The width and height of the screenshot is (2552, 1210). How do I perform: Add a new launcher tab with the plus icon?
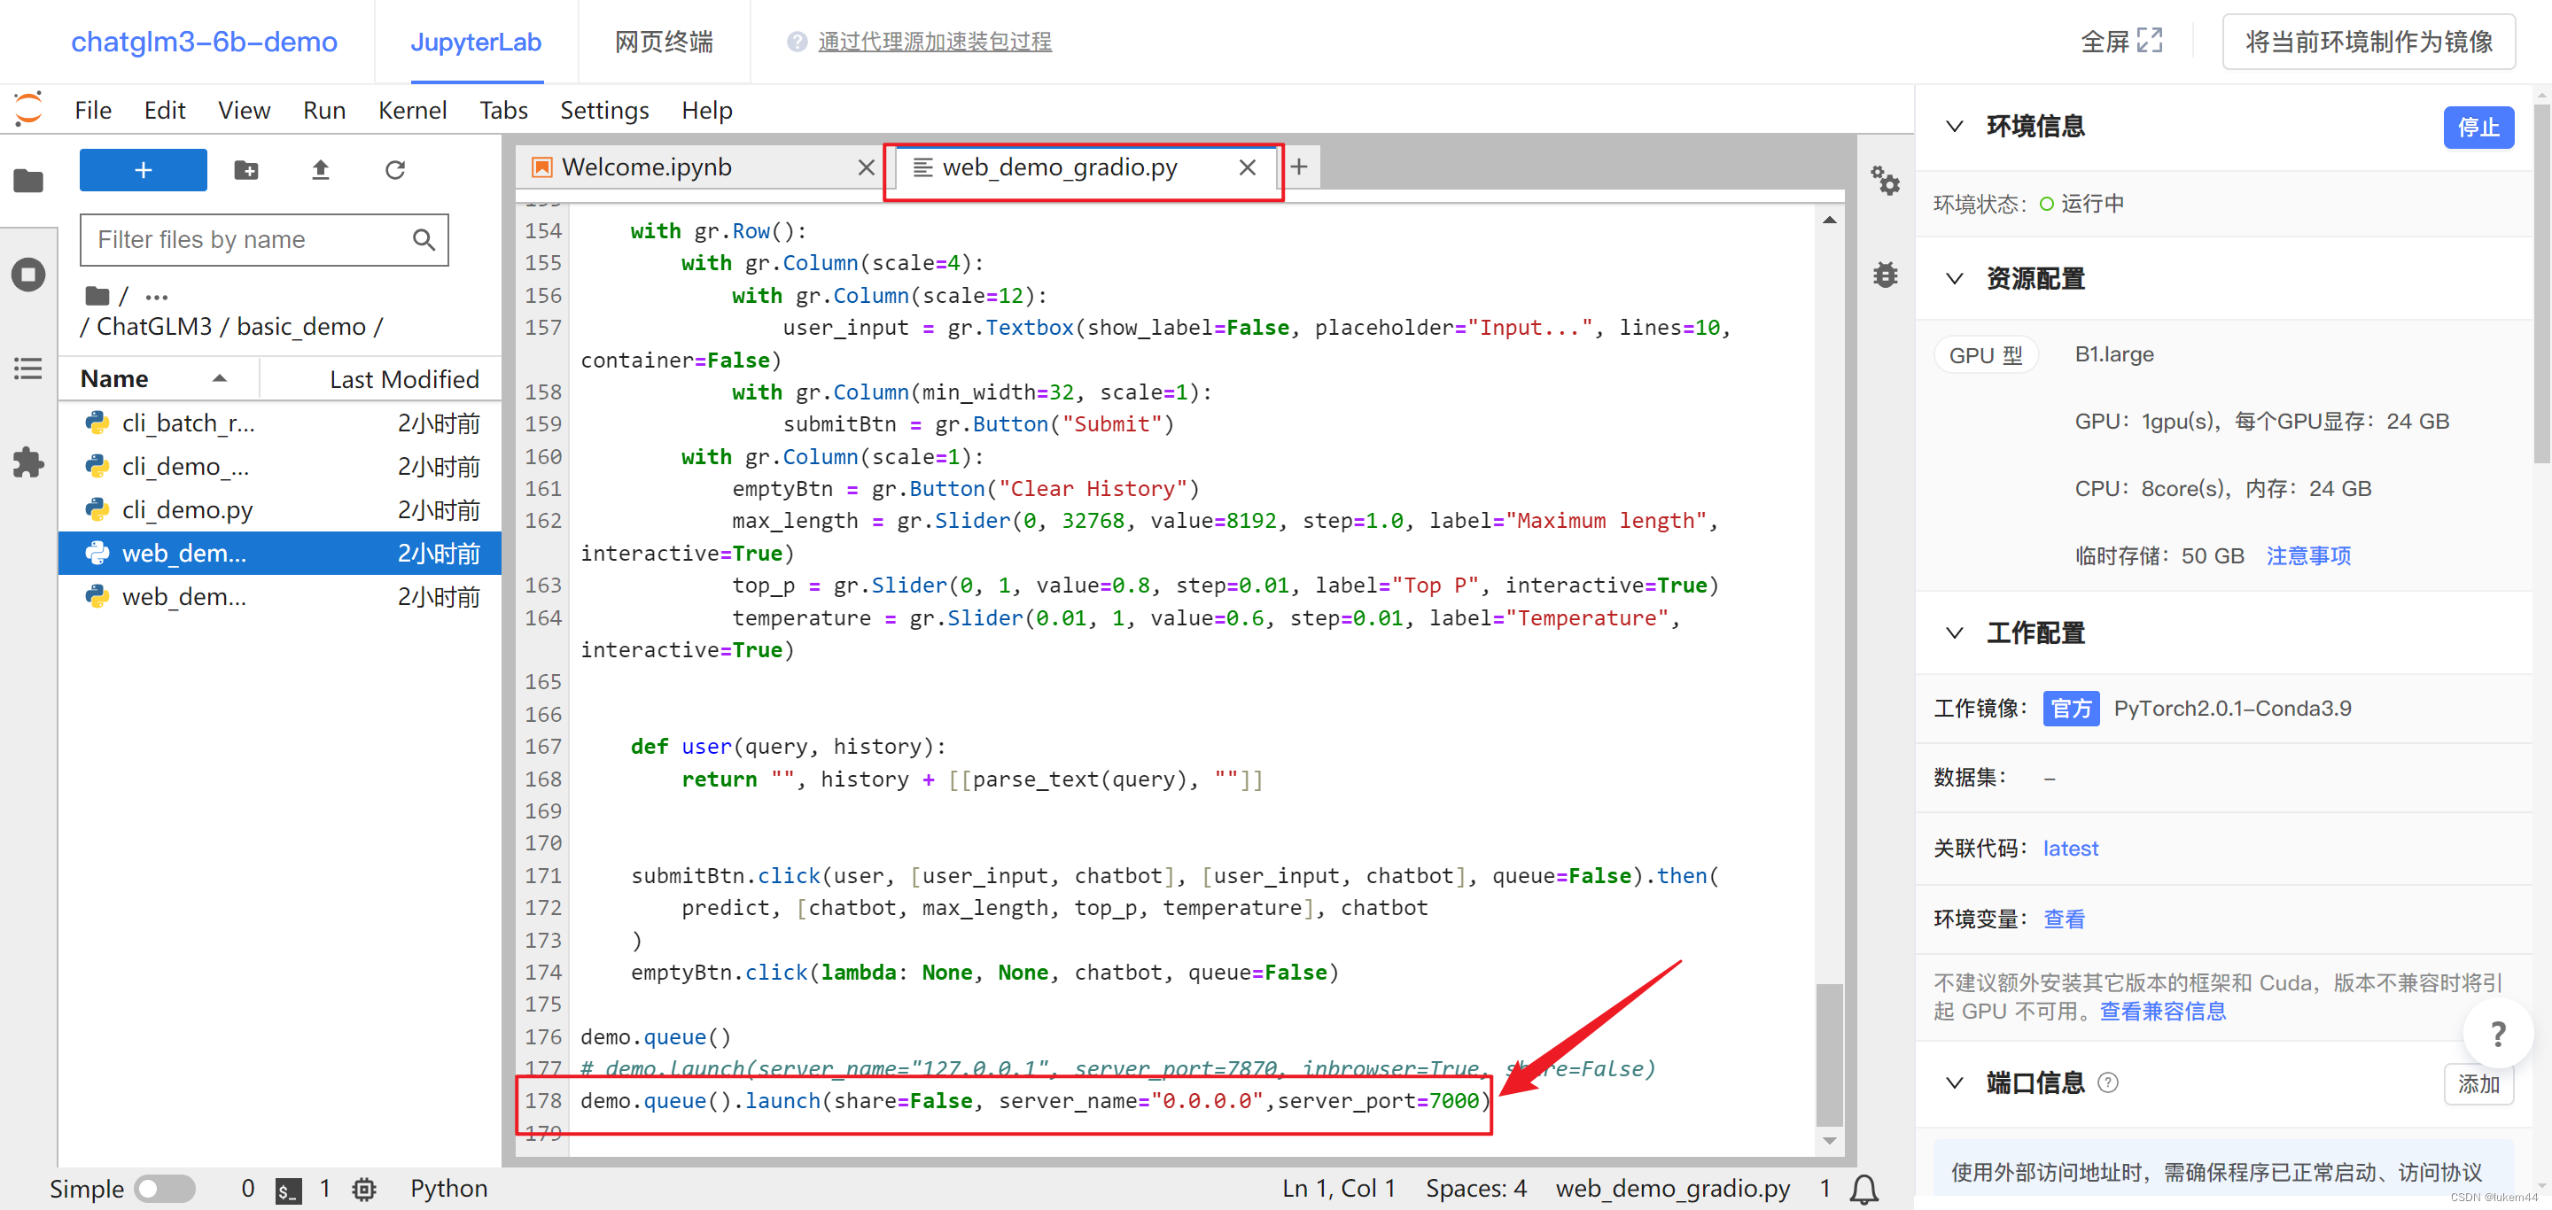coord(1299,167)
